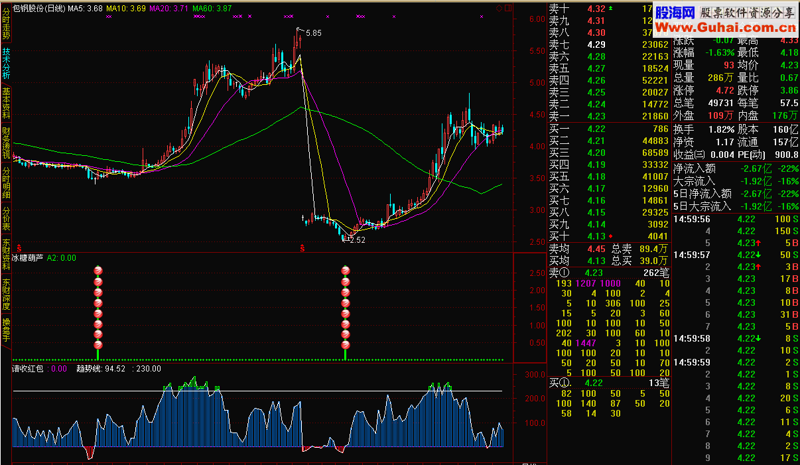The height and width of the screenshot is (465, 800).
Task: Click the 净流入额 -2.67亿 row
Action: click(x=736, y=168)
